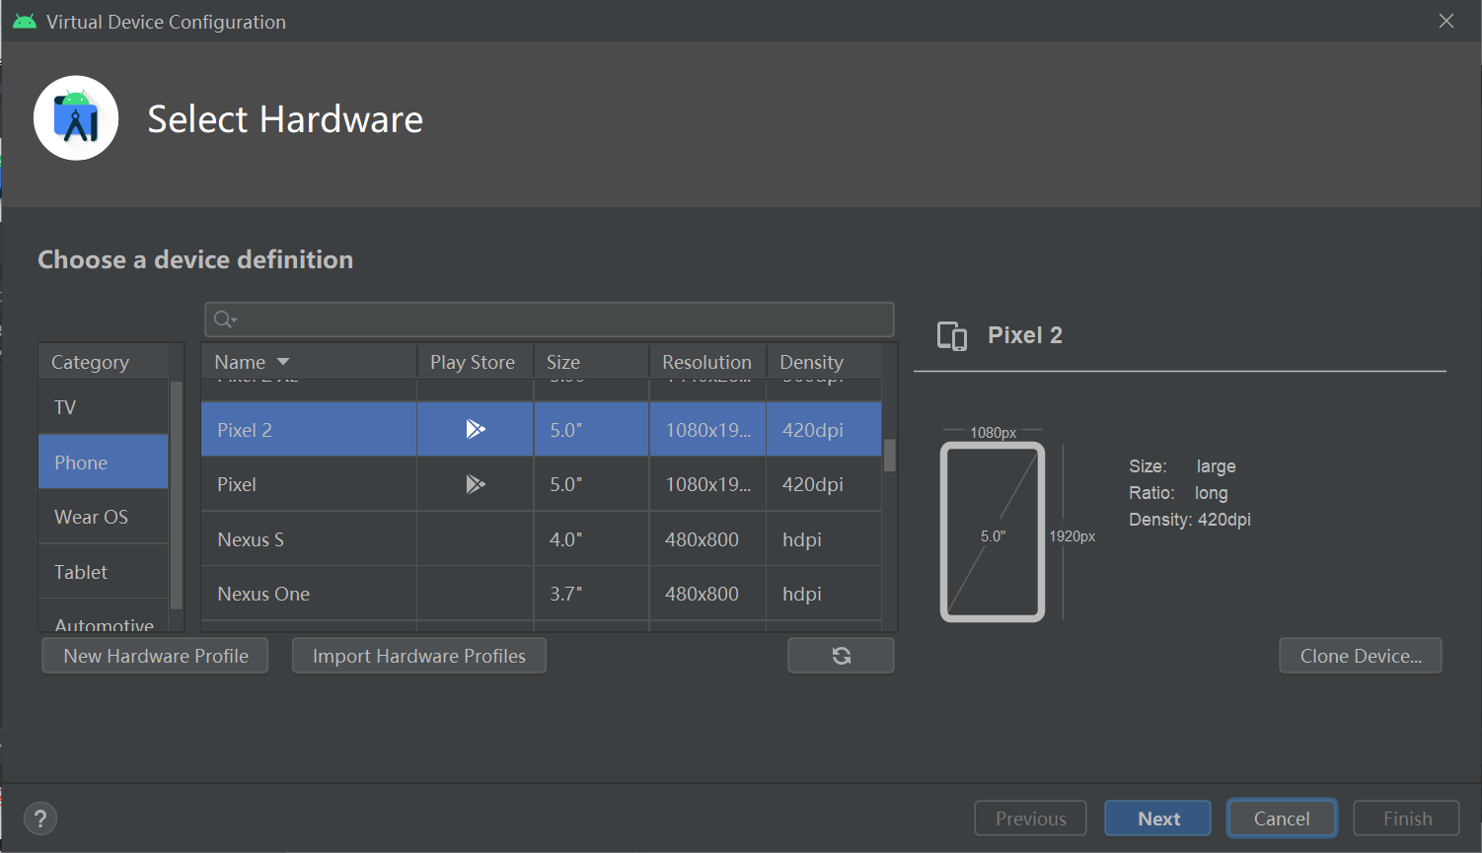This screenshot has width=1482, height=853.
Task: Click 5.0" size cell in Pixel 2 row
Action: coord(591,430)
